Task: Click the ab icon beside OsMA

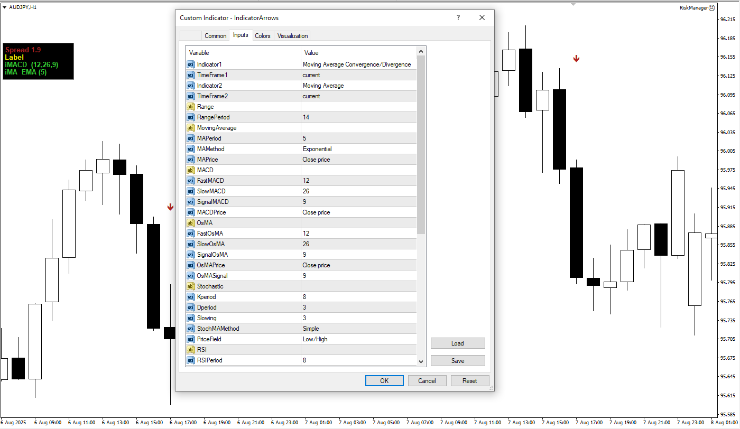Action: coord(190,222)
